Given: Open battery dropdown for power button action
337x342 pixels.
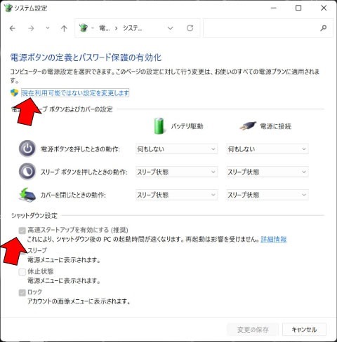Looking at the screenshot, I should [x=176, y=149].
